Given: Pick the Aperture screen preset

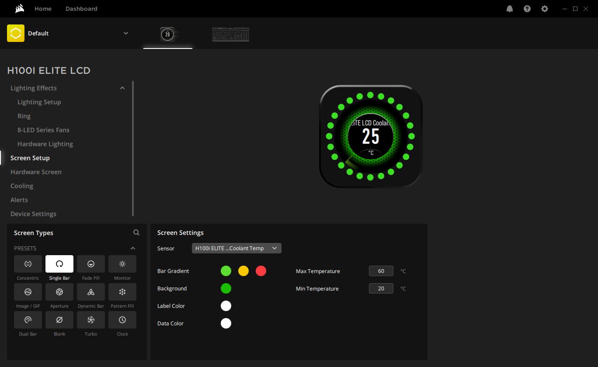Looking at the screenshot, I should click(59, 292).
